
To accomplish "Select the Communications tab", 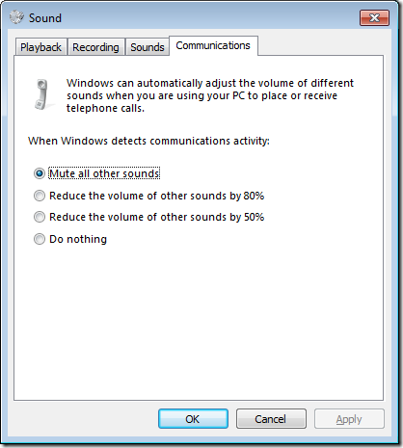I will coord(213,45).
